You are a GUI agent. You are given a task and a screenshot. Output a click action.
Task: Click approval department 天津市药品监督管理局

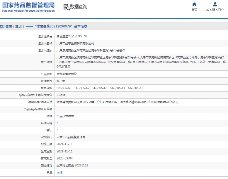pos(71,137)
